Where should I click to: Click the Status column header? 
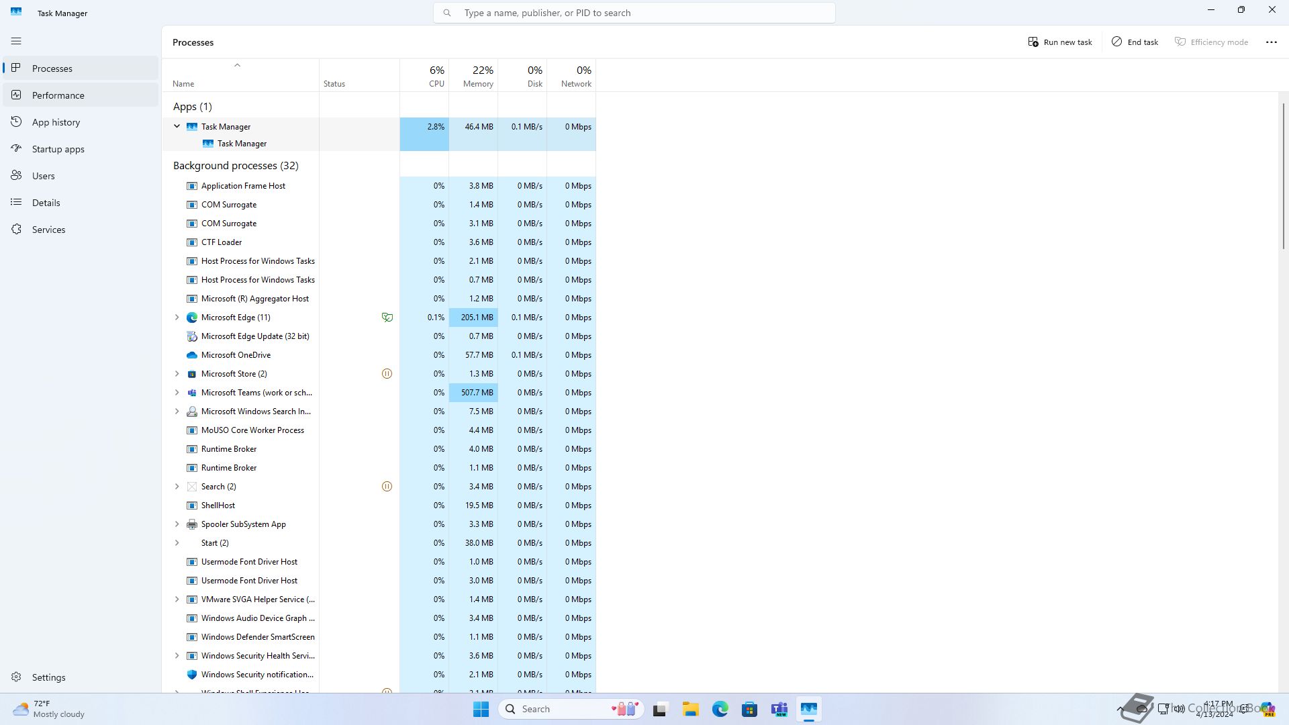[x=359, y=76]
